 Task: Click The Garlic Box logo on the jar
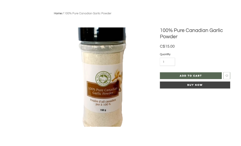[x=103, y=79]
